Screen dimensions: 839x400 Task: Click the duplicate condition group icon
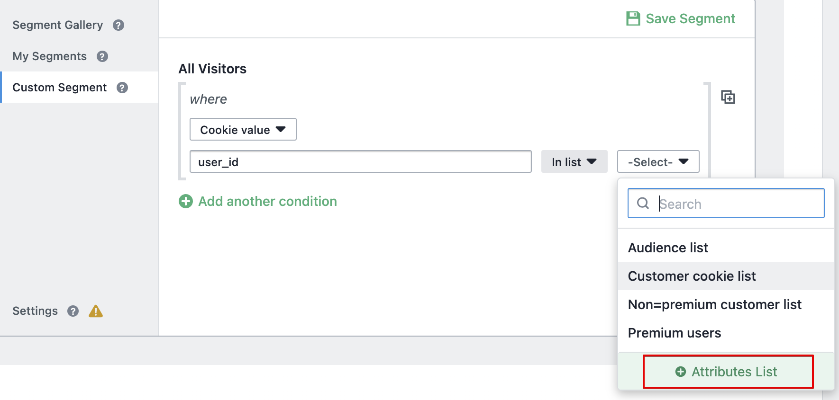tap(728, 97)
